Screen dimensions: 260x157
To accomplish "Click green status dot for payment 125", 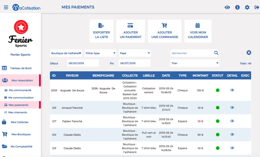I will (218, 148).
